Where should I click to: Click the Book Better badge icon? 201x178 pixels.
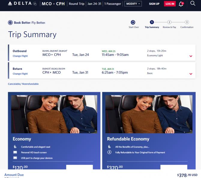coord(10,23)
